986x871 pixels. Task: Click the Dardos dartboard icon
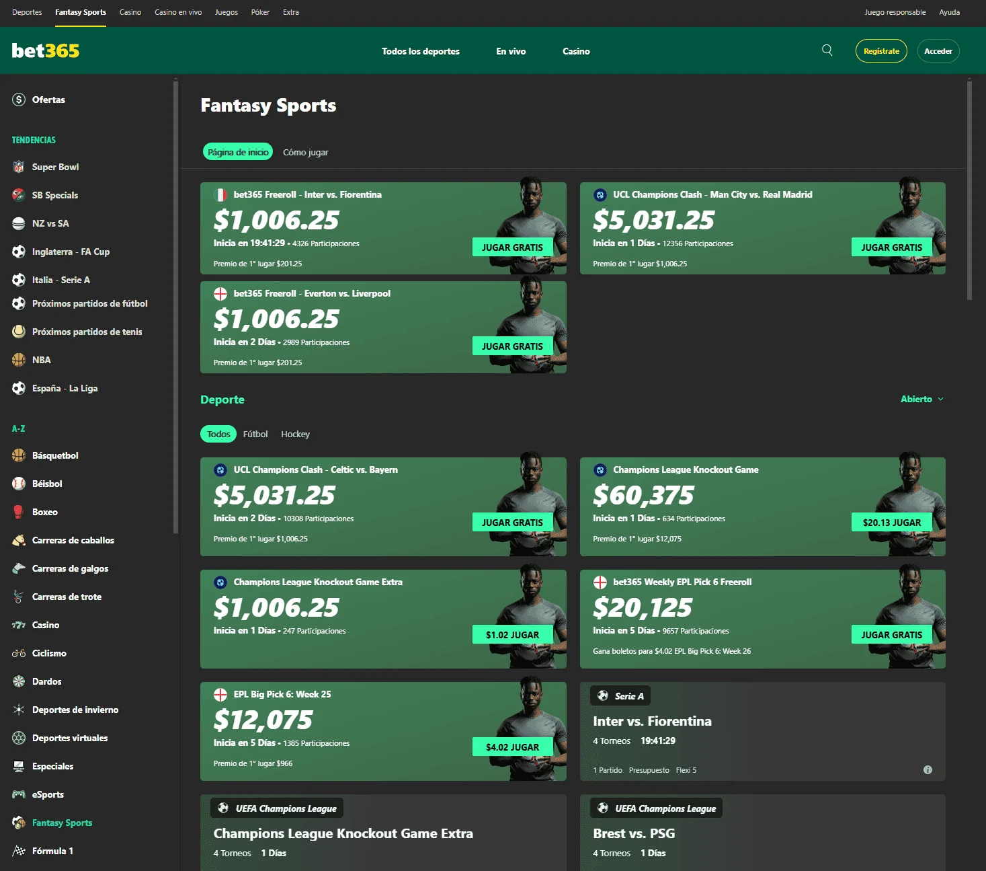pyautogui.click(x=19, y=681)
